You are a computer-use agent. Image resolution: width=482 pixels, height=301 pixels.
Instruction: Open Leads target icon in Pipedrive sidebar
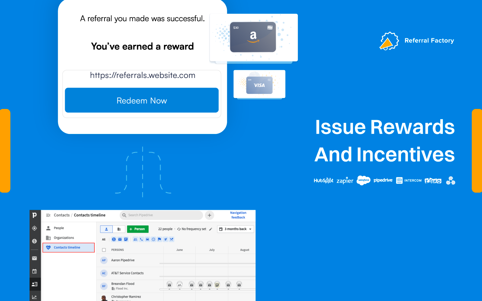pyautogui.click(x=34, y=228)
